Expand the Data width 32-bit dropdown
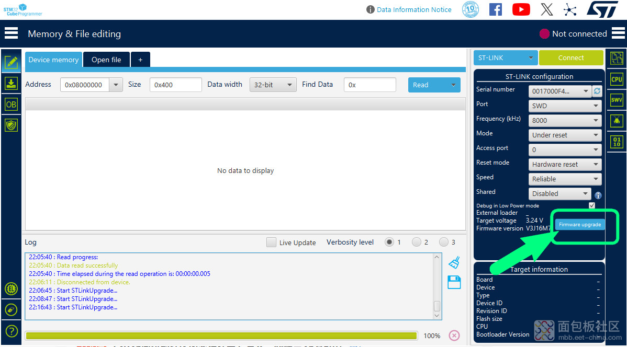Viewport: 627px width, 347px height. (273, 85)
